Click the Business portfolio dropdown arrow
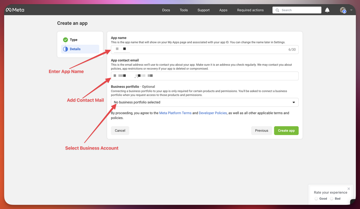Viewport: 360px width, 209px height. point(294,102)
